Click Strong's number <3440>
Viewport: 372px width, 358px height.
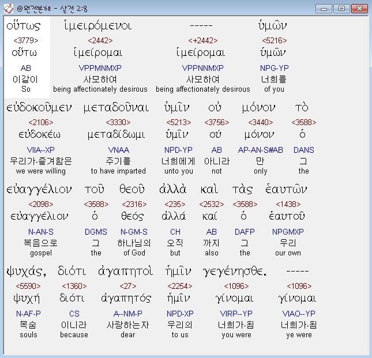pyautogui.click(x=261, y=122)
